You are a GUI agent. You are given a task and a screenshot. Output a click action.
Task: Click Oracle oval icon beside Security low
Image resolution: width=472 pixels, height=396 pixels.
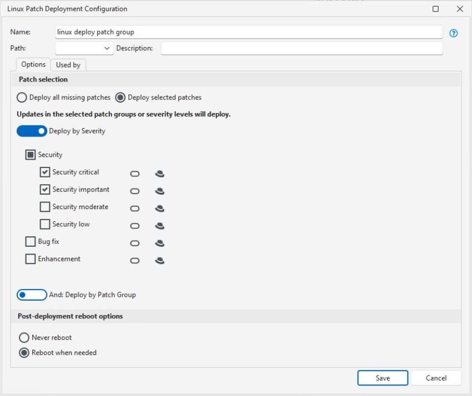pos(134,226)
